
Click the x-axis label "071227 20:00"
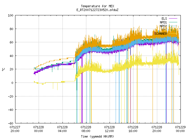[15, 129]
